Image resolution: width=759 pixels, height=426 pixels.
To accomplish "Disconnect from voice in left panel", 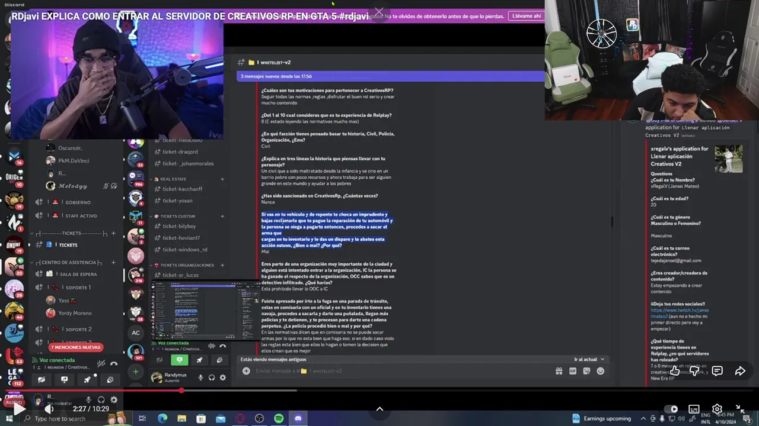I will tap(114, 363).
